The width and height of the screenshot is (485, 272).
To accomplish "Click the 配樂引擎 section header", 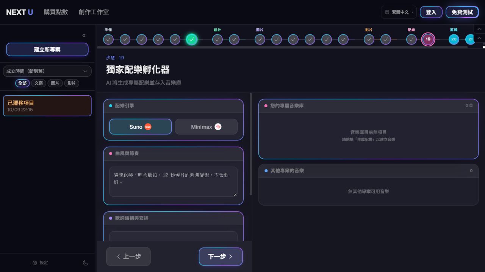I will (173, 106).
